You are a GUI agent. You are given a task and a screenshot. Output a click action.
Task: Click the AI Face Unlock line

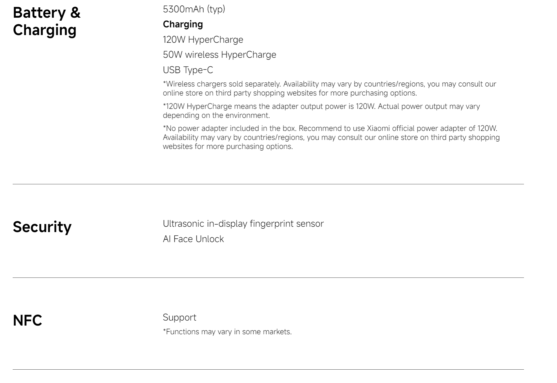(193, 239)
